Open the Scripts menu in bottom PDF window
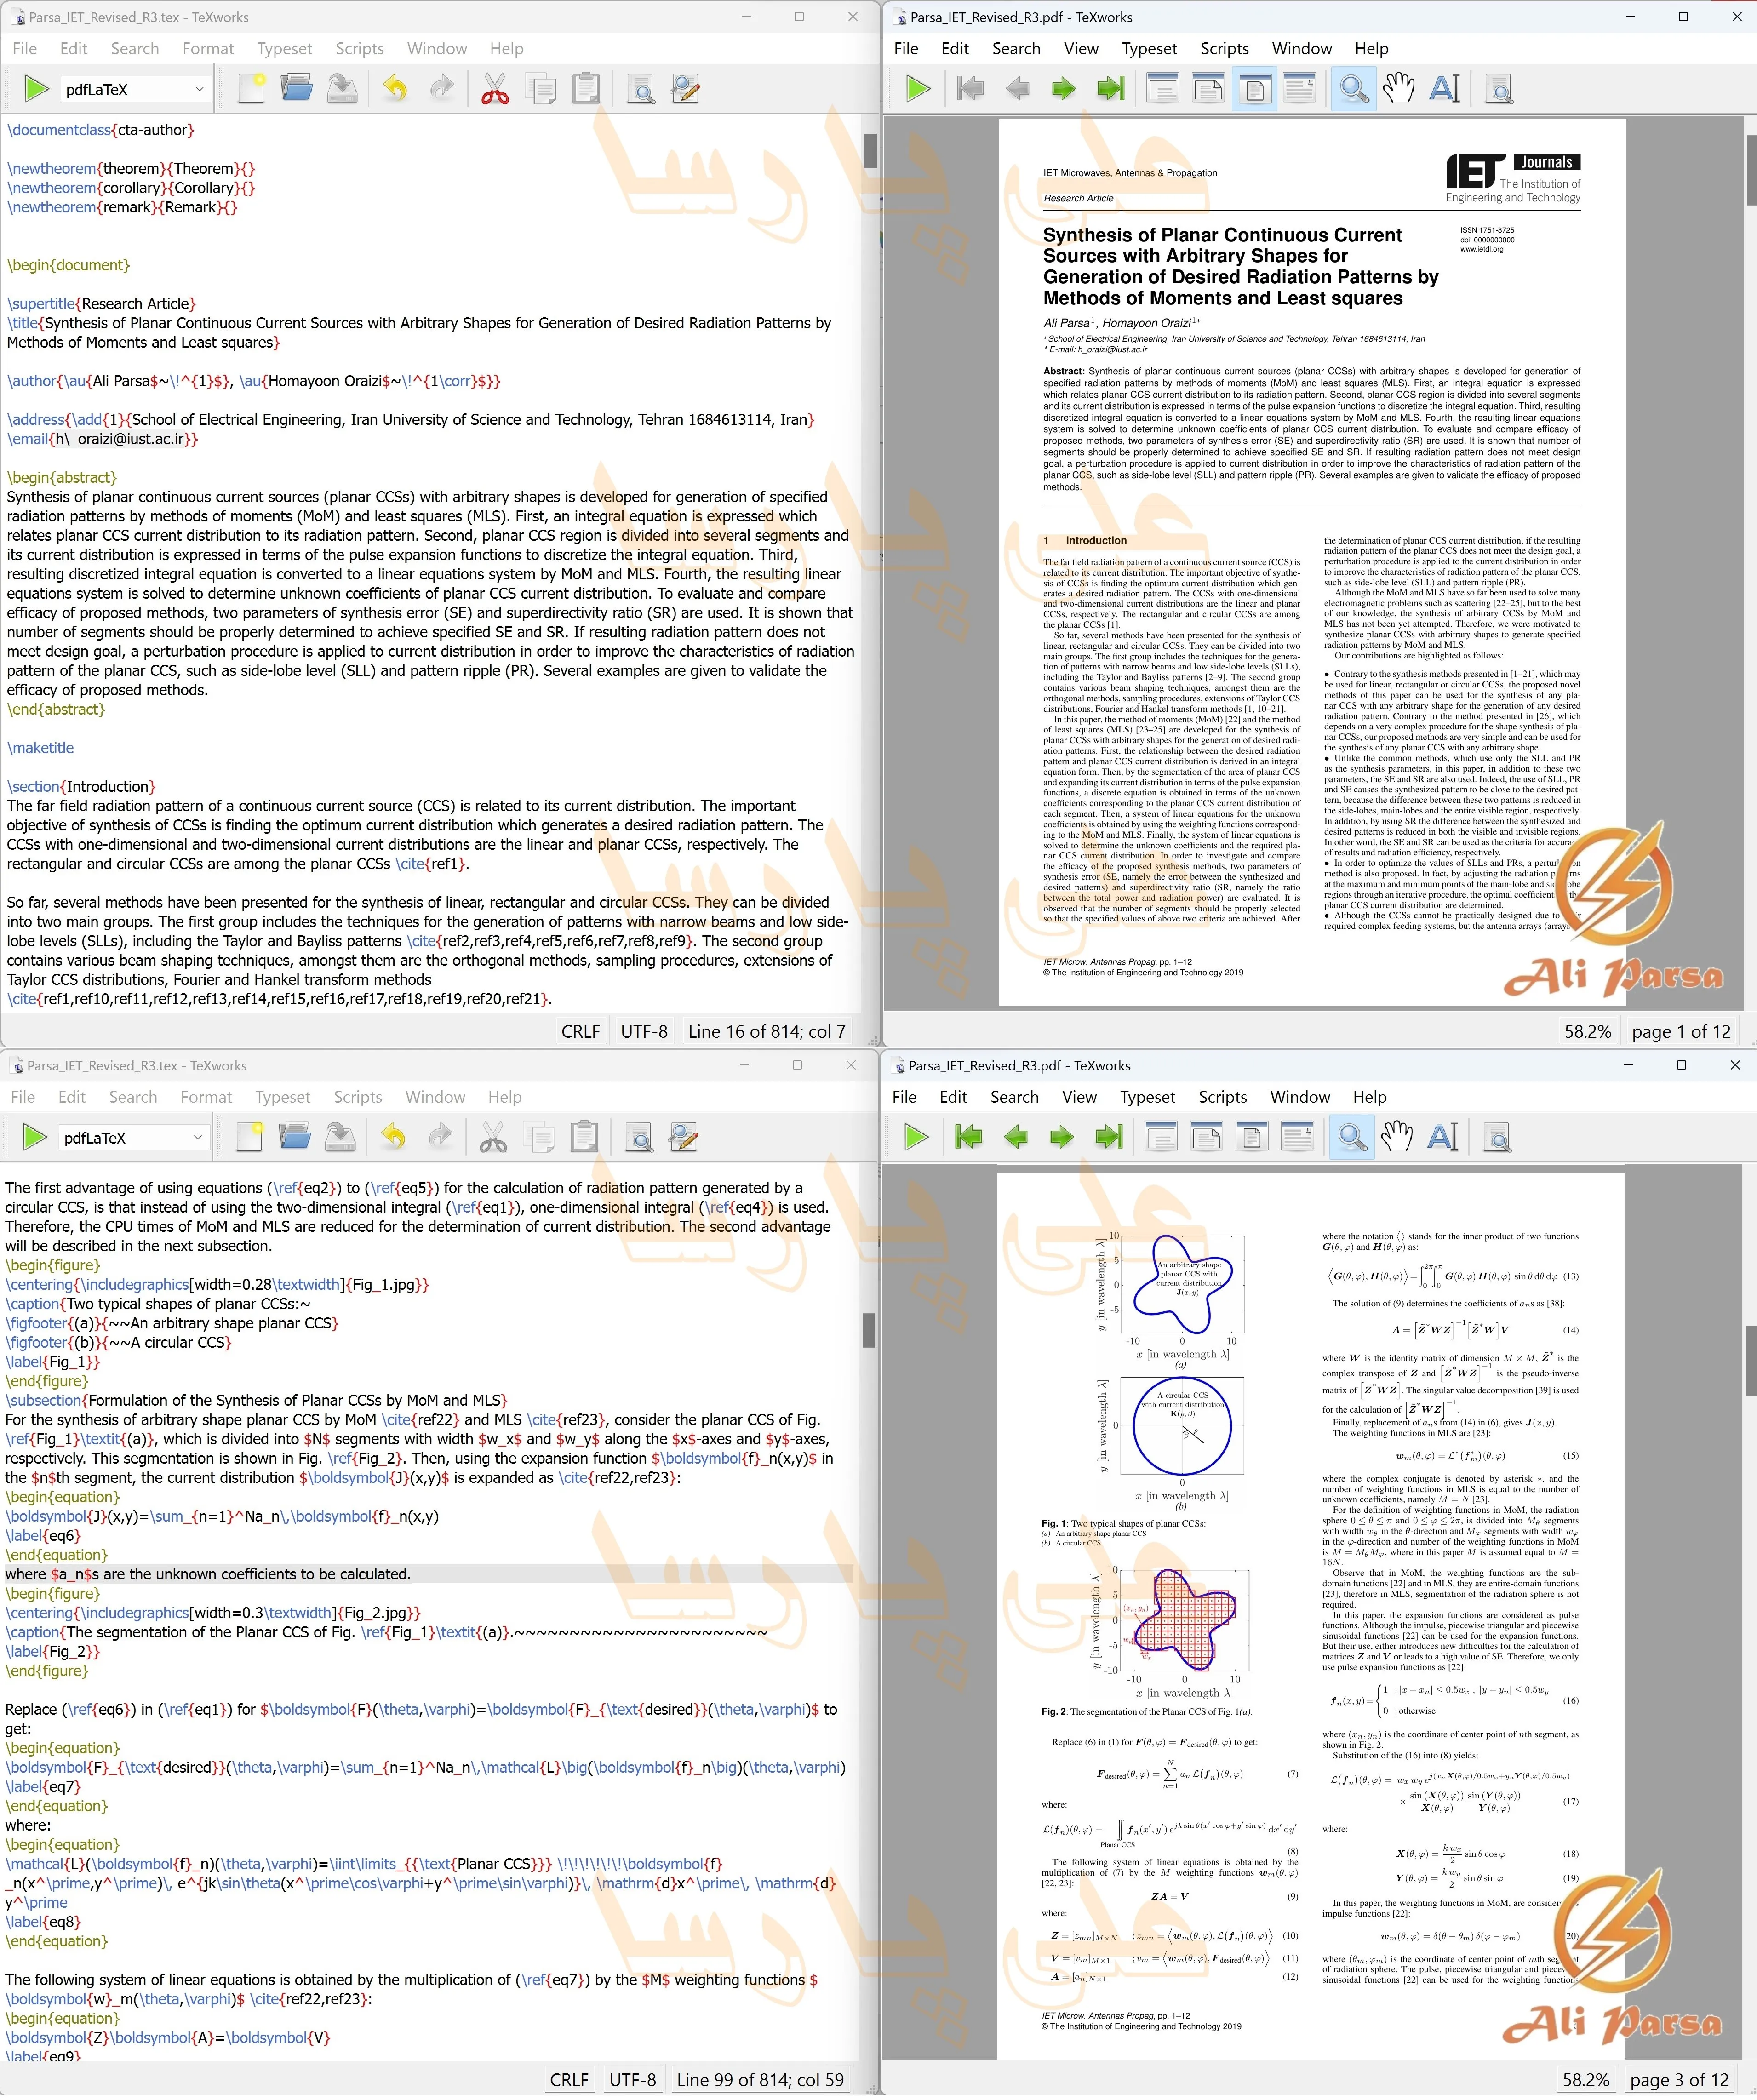 coord(1222,1096)
